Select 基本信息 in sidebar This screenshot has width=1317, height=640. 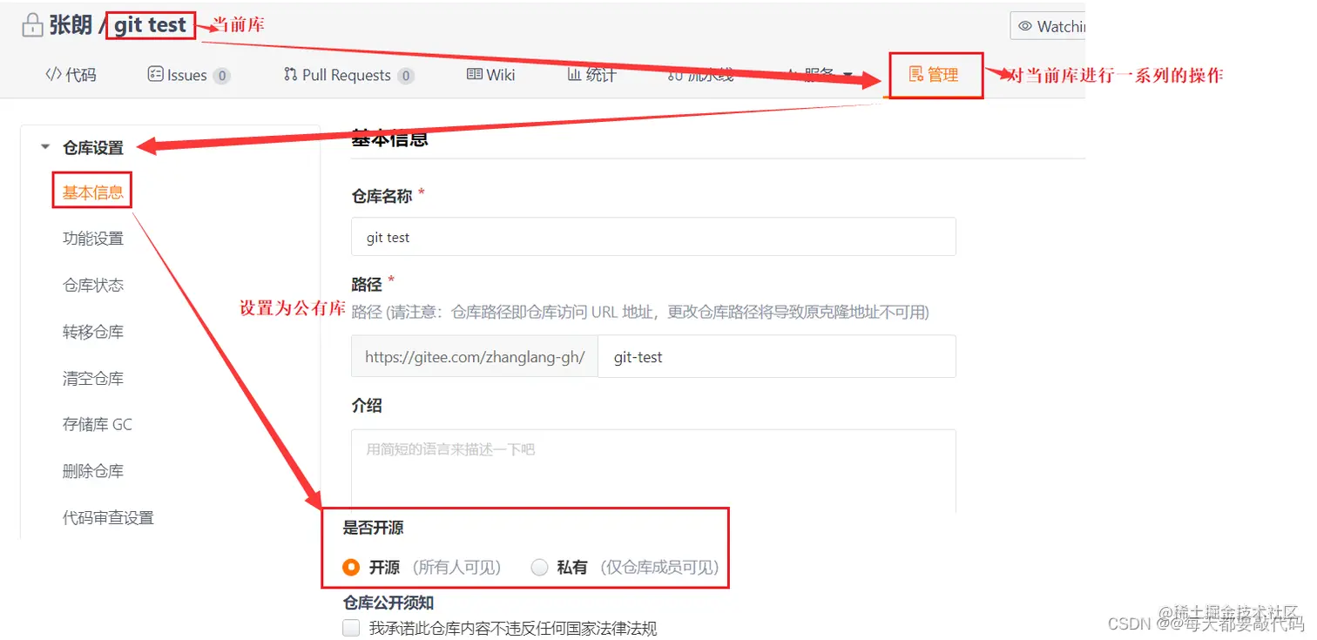click(92, 192)
